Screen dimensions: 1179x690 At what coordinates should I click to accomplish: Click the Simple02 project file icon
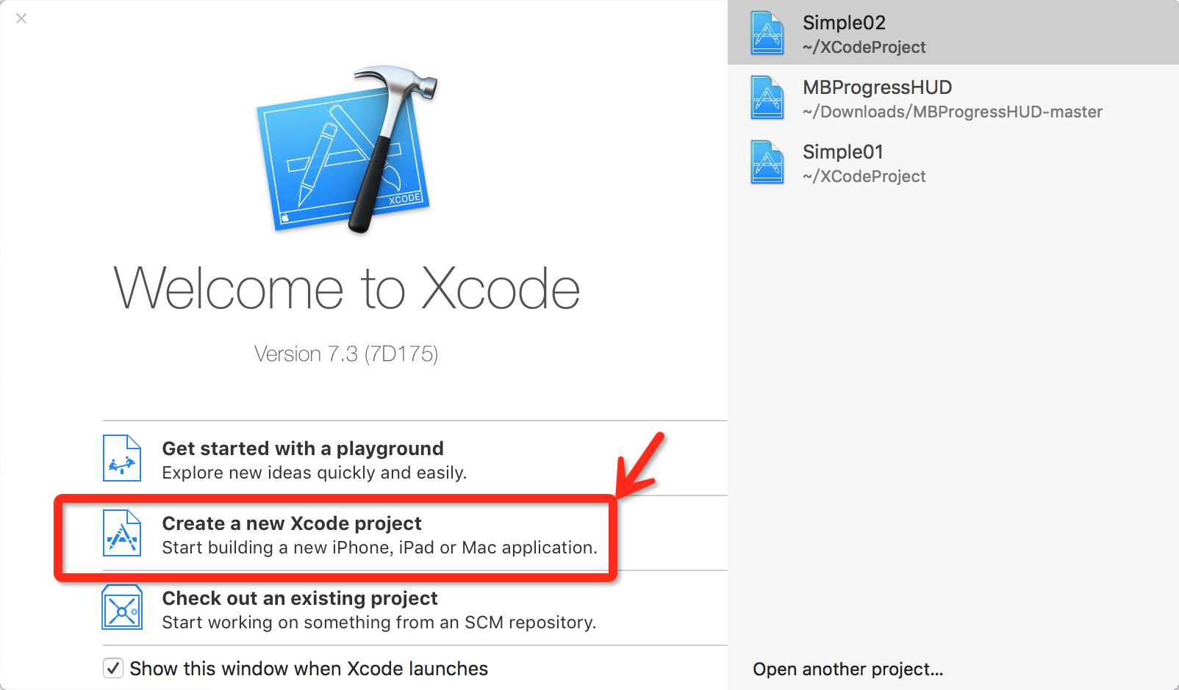coord(767,33)
